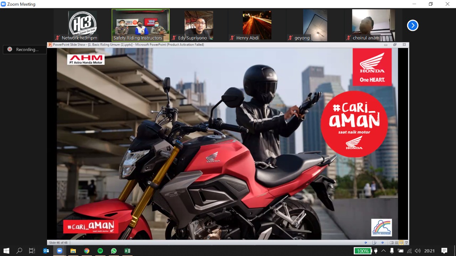Open Outlook from taskbar
Image resolution: width=456 pixels, height=256 pixels.
pos(46,251)
